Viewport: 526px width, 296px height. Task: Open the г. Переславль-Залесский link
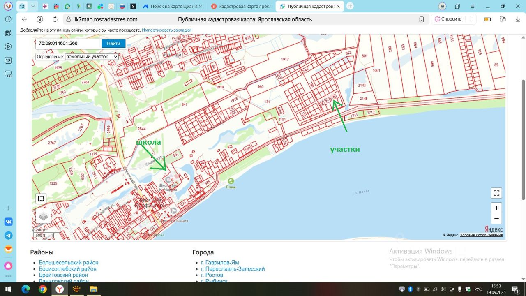pos(233,269)
